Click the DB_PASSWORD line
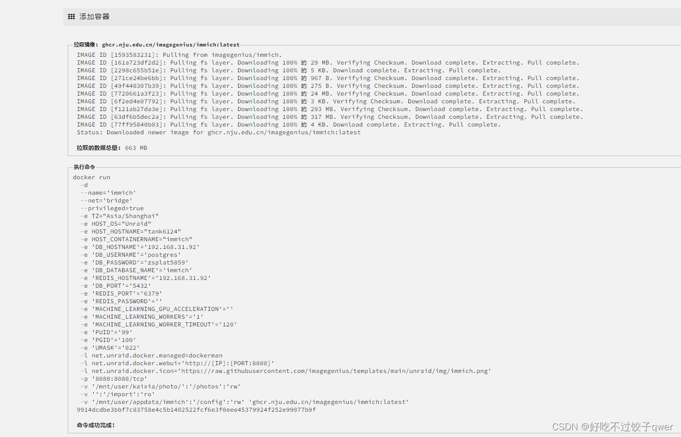 [135, 262]
